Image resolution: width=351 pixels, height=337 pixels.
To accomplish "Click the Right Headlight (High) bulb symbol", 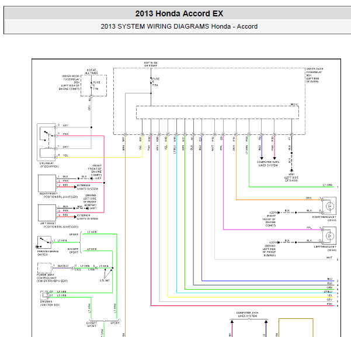I will tap(329, 206).
